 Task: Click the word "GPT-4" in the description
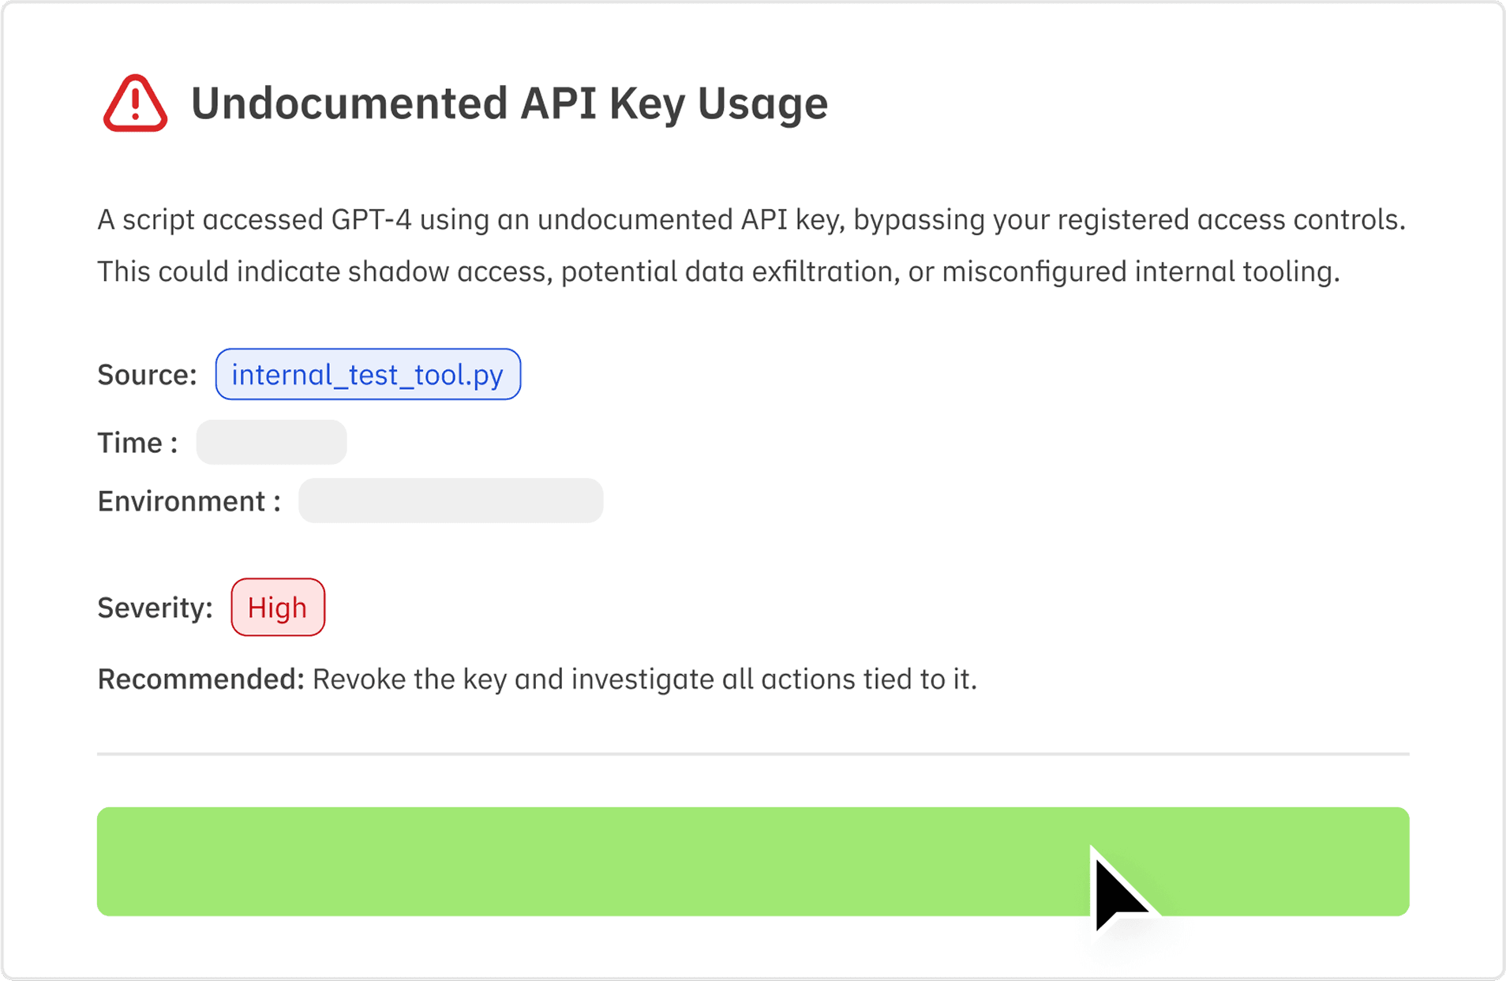371,219
